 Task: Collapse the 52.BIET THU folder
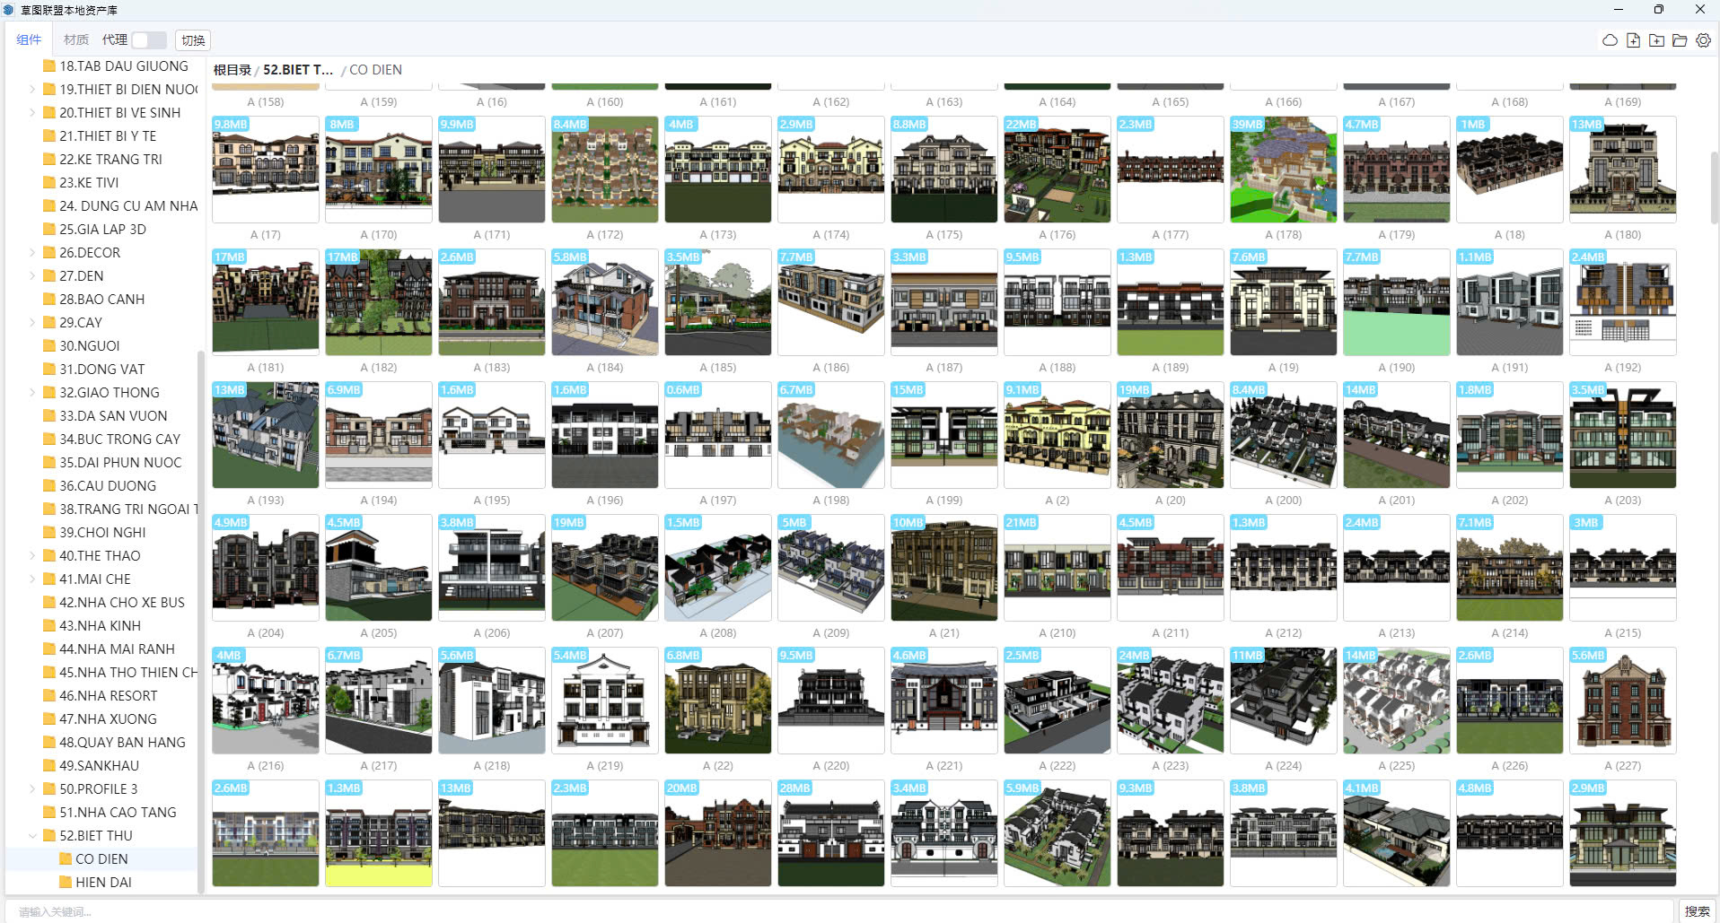click(x=32, y=836)
